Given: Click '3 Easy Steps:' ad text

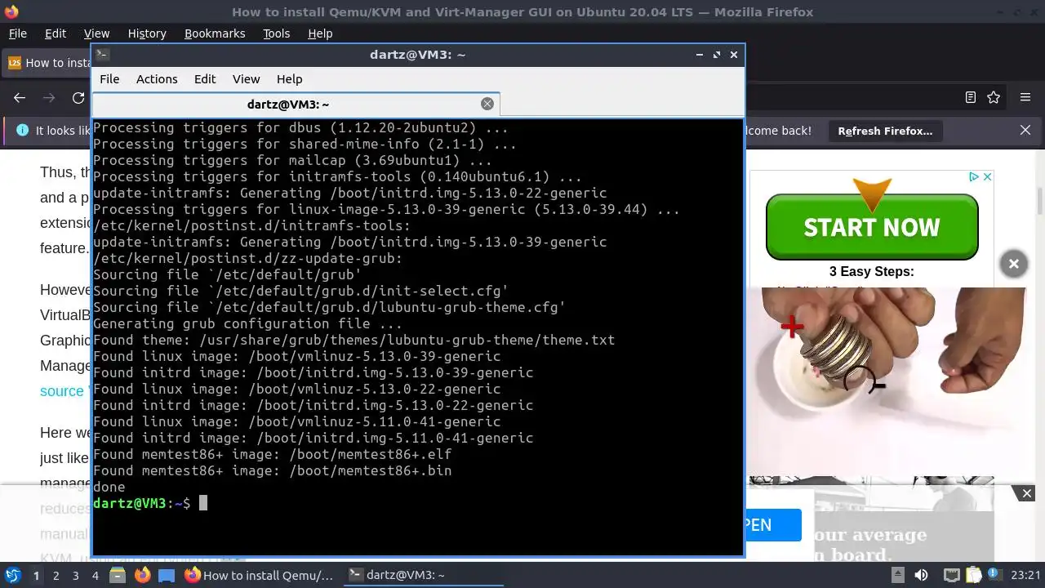Looking at the screenshot, I should [871, 272].
